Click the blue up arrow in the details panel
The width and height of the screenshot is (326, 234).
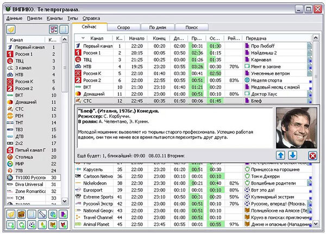280,155
